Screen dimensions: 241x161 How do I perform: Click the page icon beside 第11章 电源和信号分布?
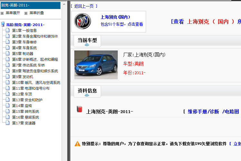(7, 88)
